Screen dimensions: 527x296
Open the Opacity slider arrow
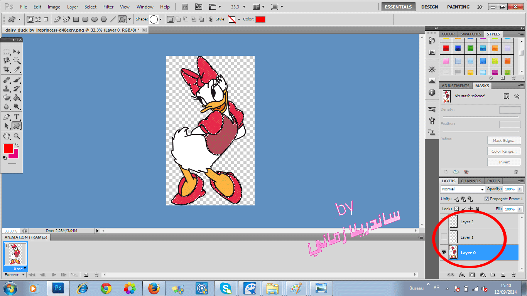point(520,189)
